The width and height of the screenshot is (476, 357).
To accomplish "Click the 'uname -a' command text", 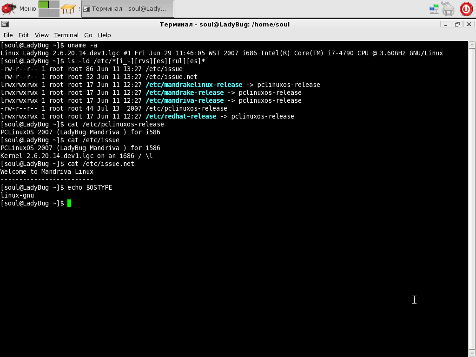I will pos(82,45).
